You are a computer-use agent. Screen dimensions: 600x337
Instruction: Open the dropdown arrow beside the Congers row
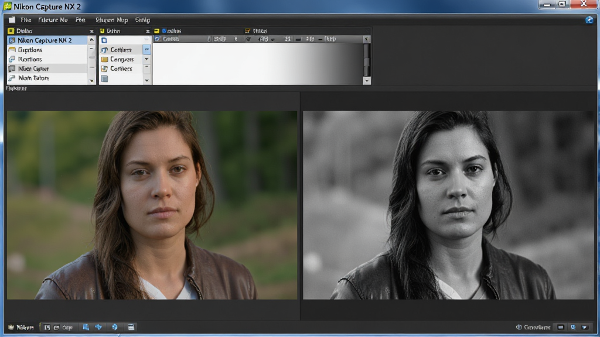tap(147, 59)
